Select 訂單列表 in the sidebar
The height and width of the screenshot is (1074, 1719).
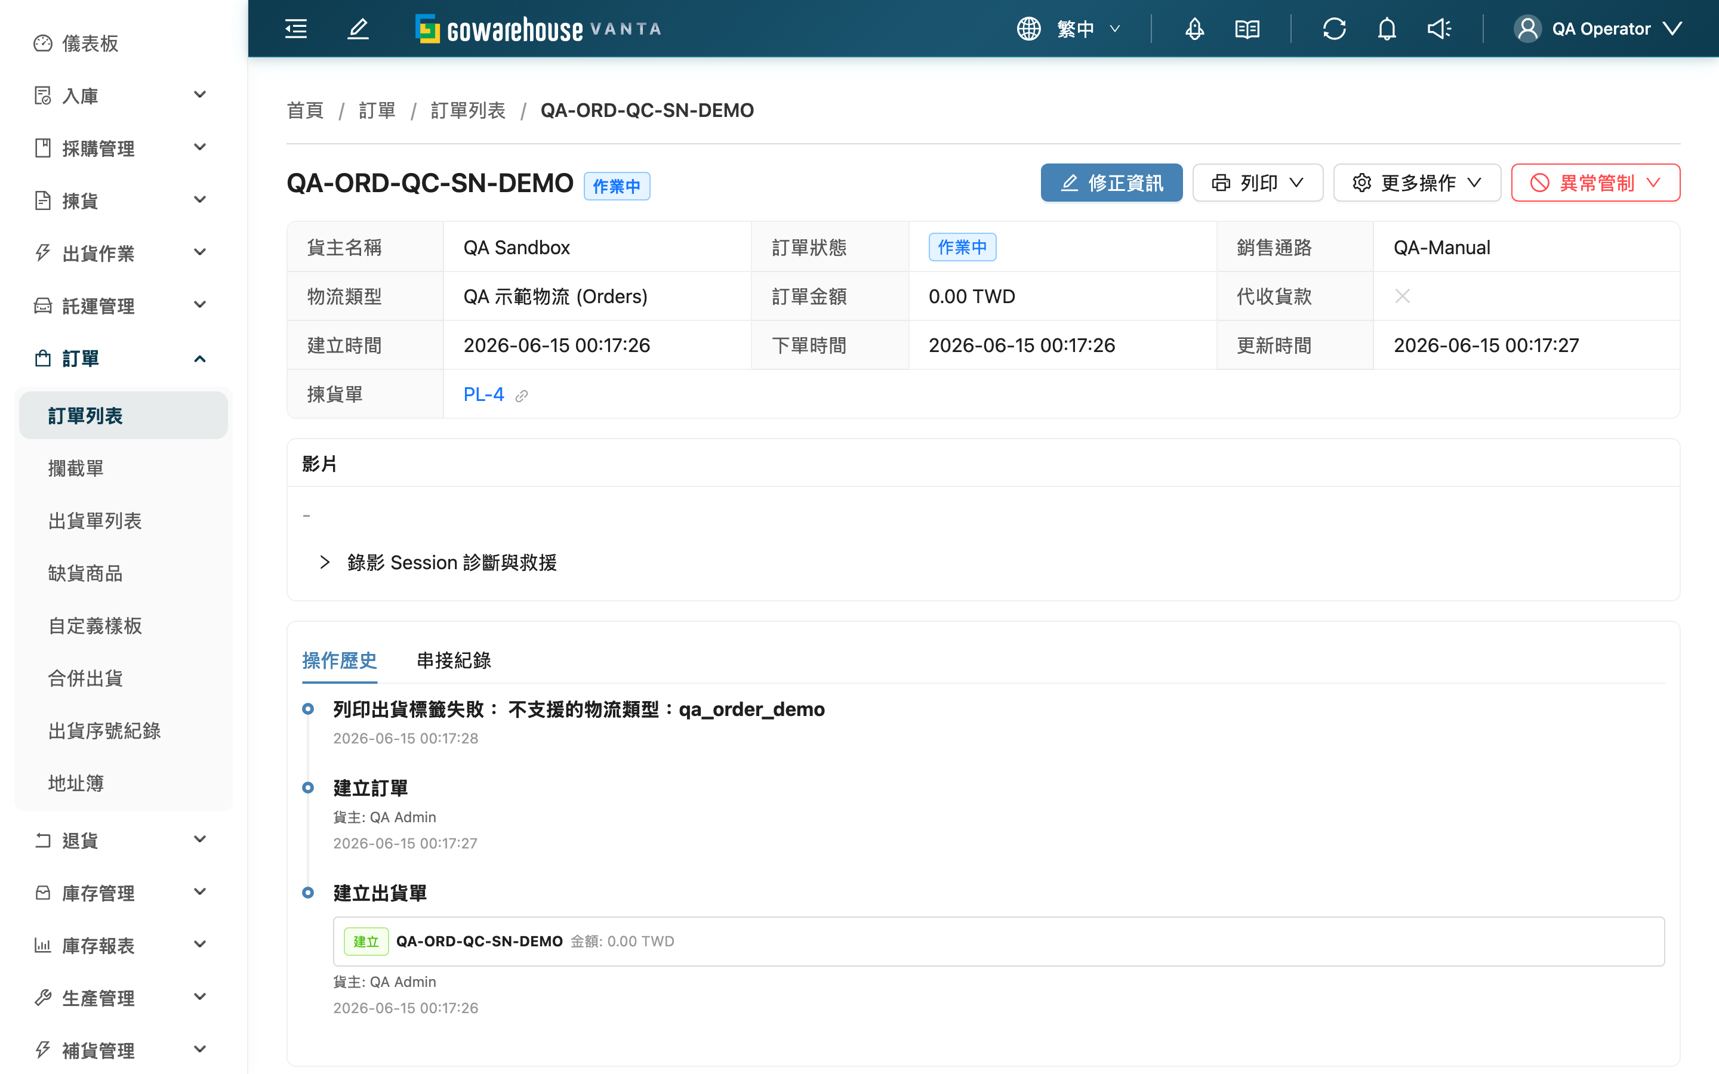pos(124,415)
